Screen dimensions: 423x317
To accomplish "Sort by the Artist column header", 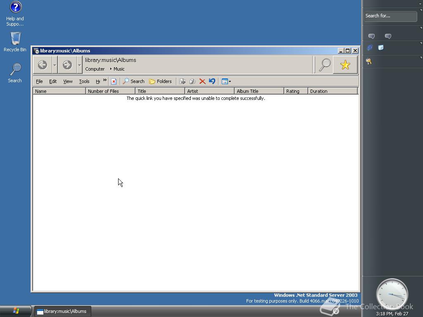I will coord(209,91).
